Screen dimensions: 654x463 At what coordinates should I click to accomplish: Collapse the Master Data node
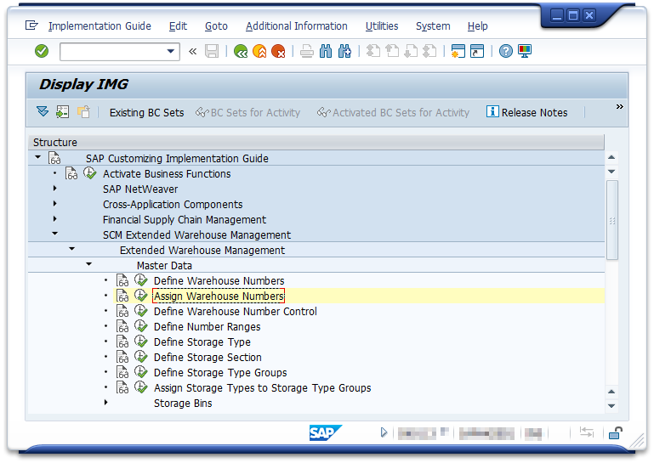click(x=88, y=264)
